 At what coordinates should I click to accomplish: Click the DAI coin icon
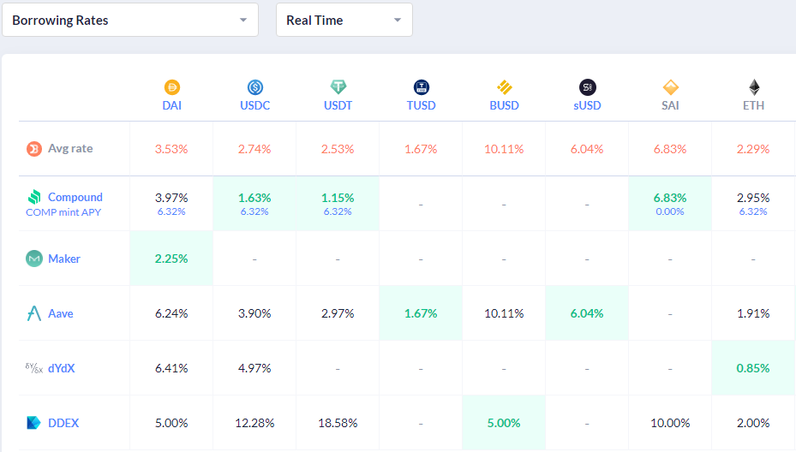click(x=172, y=87)
